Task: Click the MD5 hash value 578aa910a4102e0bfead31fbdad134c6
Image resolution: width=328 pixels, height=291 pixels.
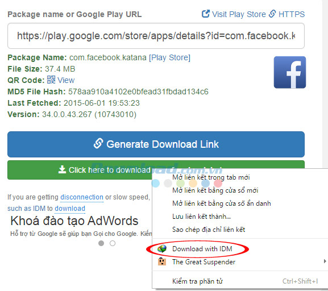Action: point(138,92)
